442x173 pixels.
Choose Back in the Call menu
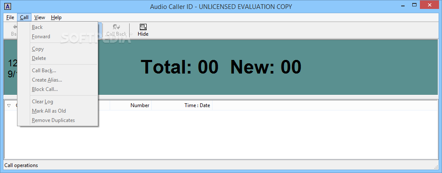(x=58, y=27)
